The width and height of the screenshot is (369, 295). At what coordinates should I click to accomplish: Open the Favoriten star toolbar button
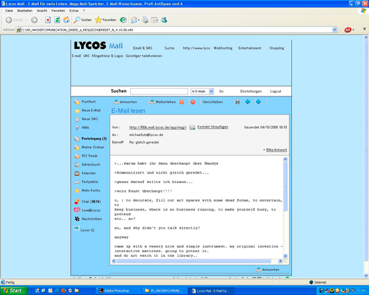click(105, 20)
